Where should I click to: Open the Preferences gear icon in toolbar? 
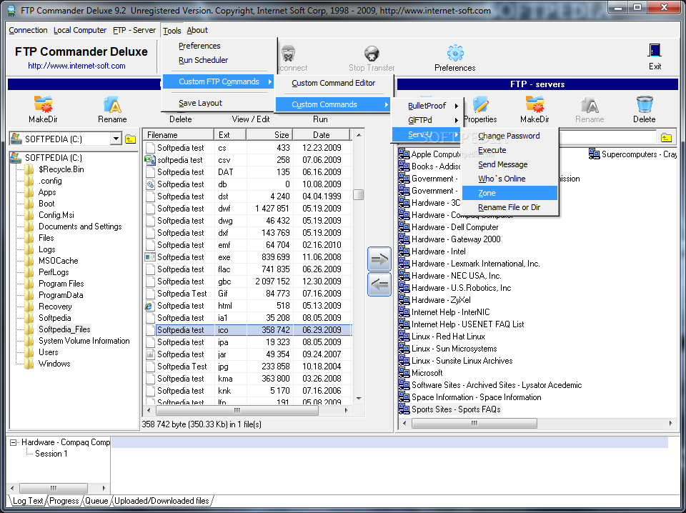[455, 54]
